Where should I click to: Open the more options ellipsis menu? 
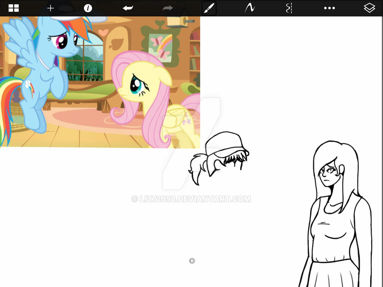329,7
